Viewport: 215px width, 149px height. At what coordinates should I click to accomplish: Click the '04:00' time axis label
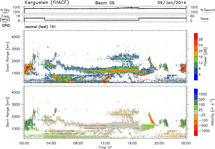(x=51, y=143)
